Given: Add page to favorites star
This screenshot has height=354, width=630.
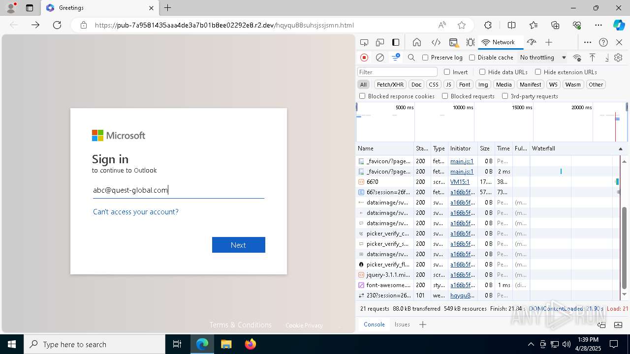Looking at the screenshot, I should [461, 25].
